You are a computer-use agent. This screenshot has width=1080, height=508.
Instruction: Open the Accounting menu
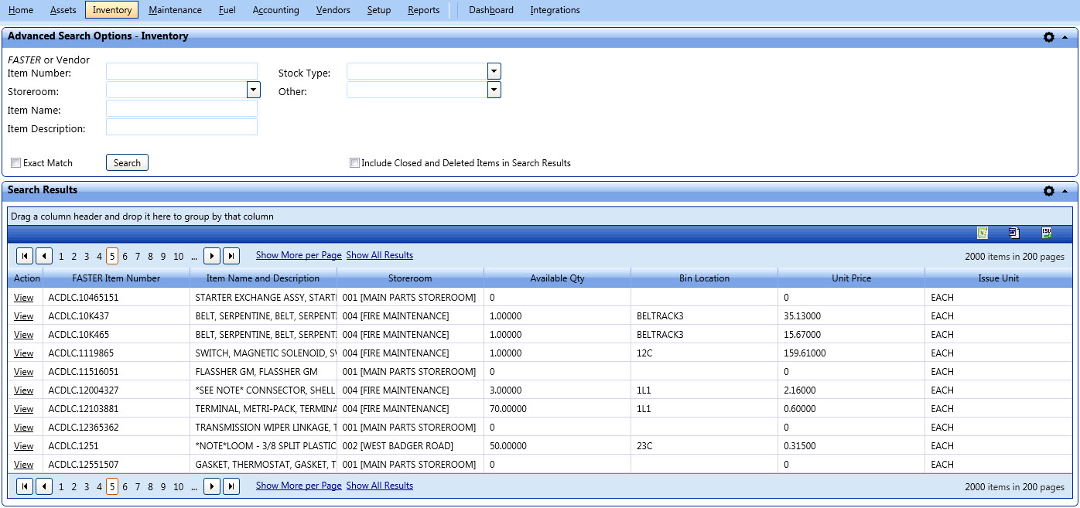coord(275,10)
